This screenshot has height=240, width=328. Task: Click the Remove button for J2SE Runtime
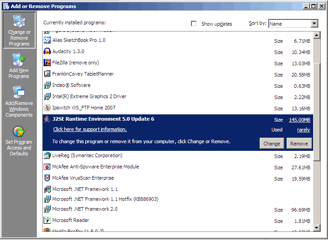pos(299,143)
